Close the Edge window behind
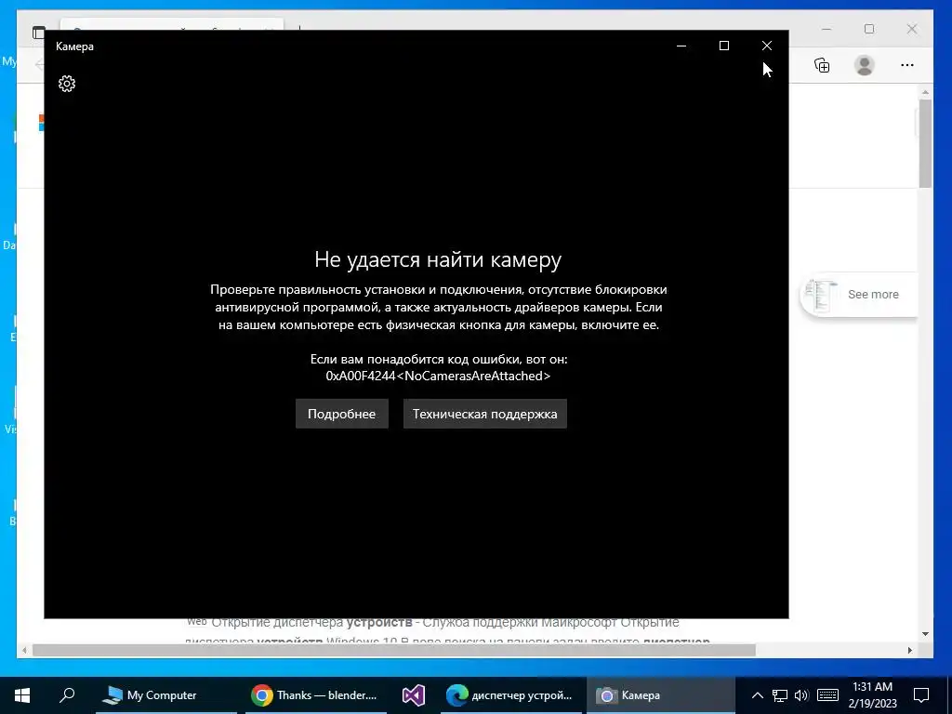 pos(912,29)
